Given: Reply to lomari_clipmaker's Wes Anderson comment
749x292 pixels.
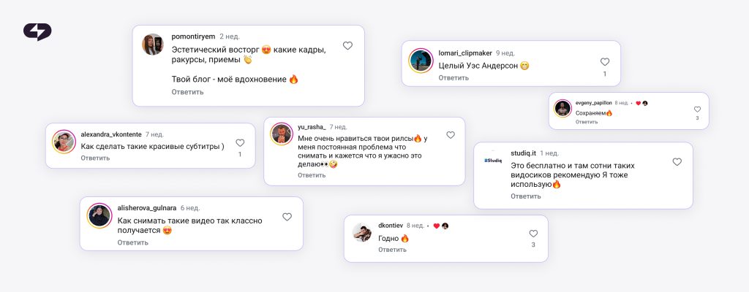Looking at the screenshot, I should (453, 77).
